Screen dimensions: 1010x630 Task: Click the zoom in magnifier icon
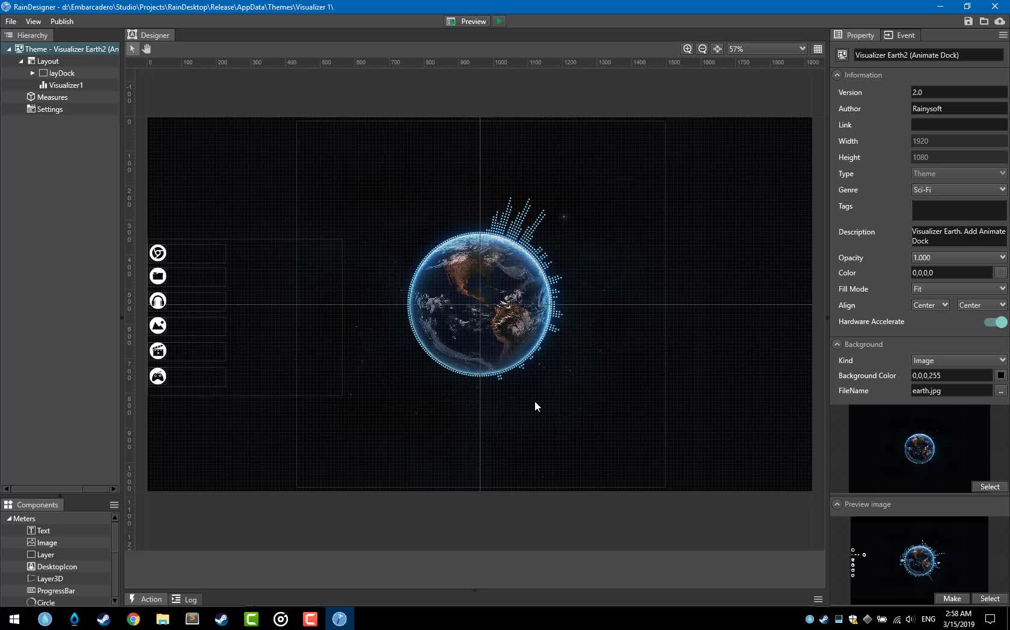tap(687, 49)
